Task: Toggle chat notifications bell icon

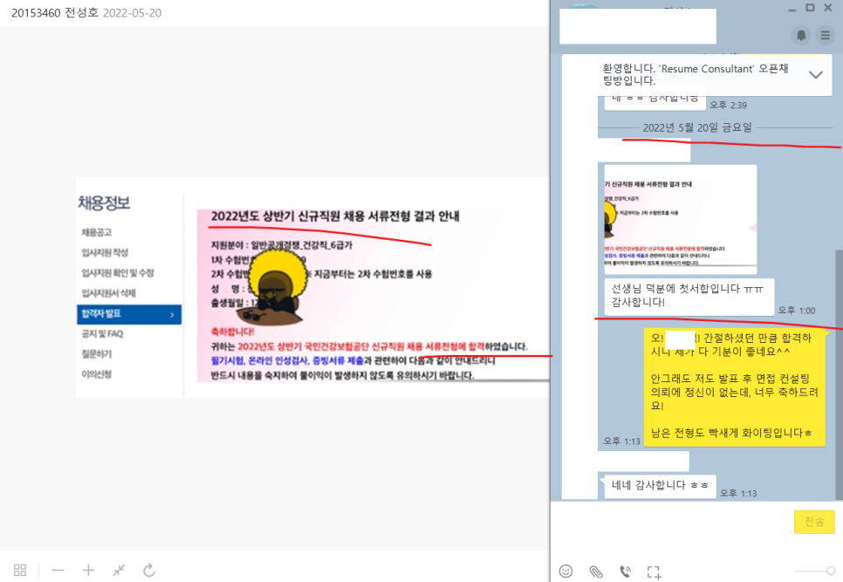Action: click(x=801, y=36)
